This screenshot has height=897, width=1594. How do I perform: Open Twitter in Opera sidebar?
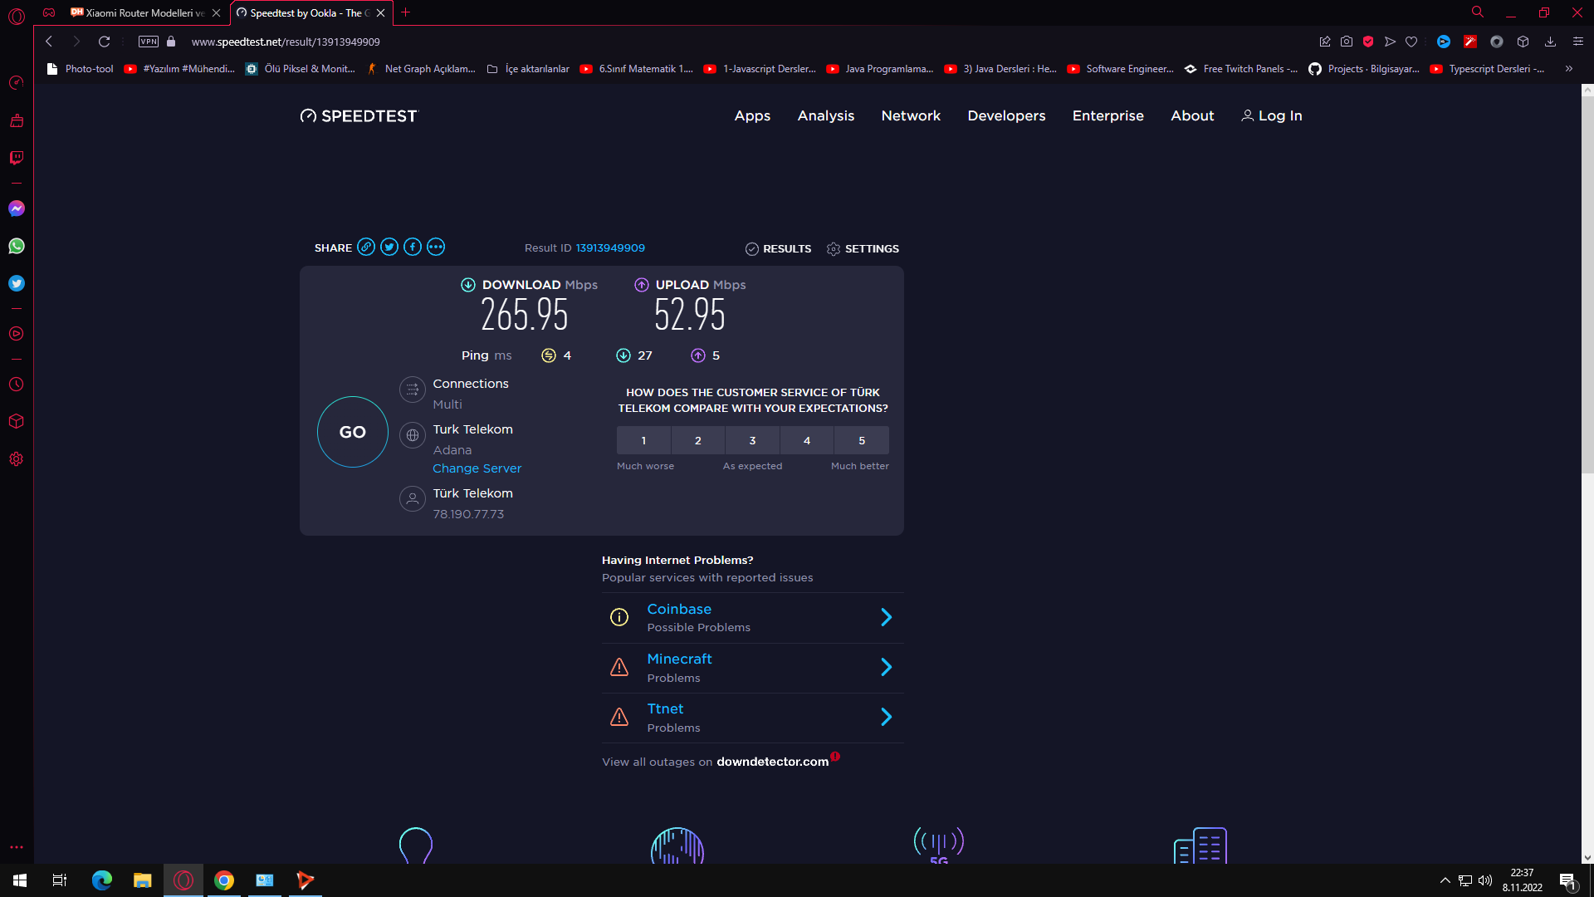(x=17, y=283)
